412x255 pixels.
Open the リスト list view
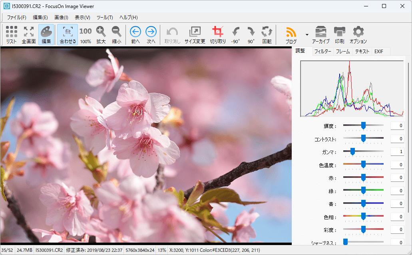pyautogui.click(x=12, y=35)
